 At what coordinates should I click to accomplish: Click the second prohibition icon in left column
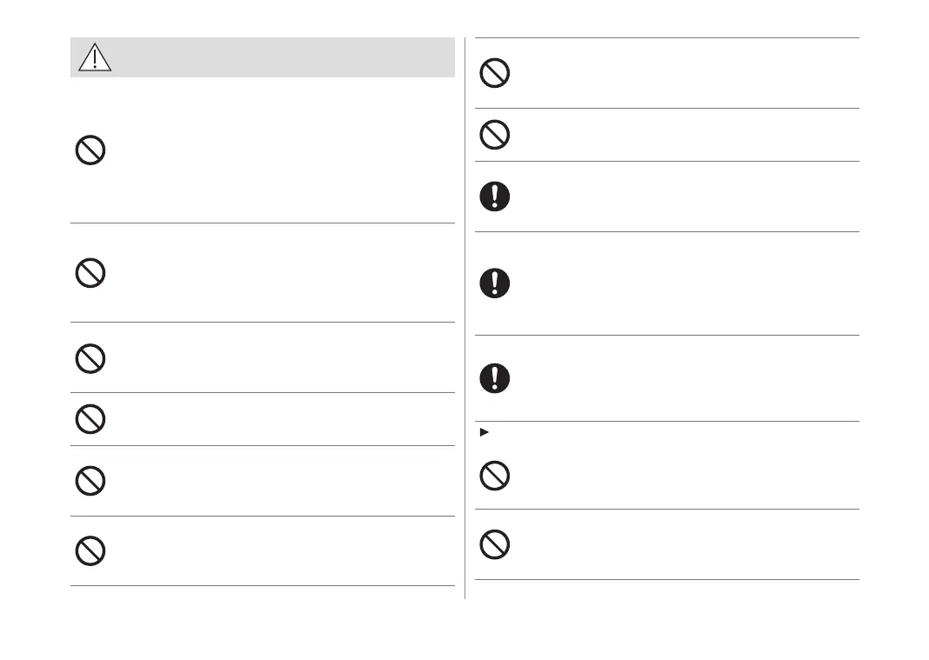click(90, 274)
